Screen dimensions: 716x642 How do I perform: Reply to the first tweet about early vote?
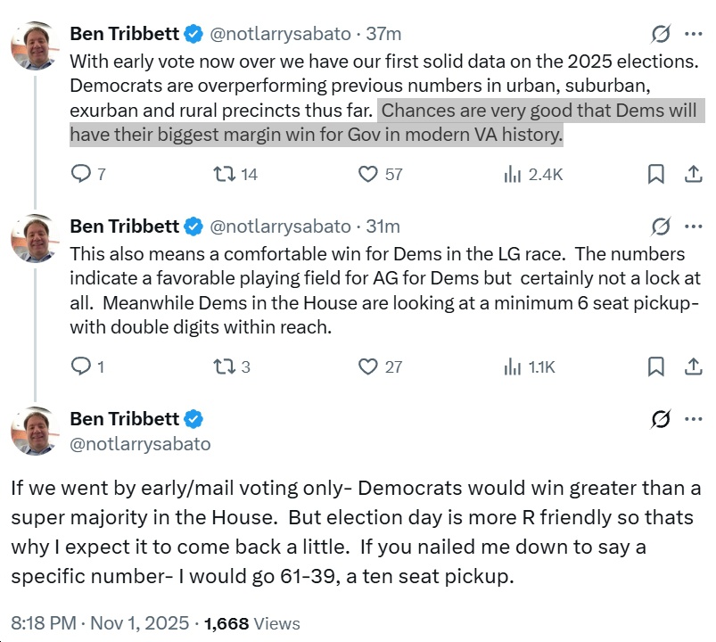coord(80,175)
